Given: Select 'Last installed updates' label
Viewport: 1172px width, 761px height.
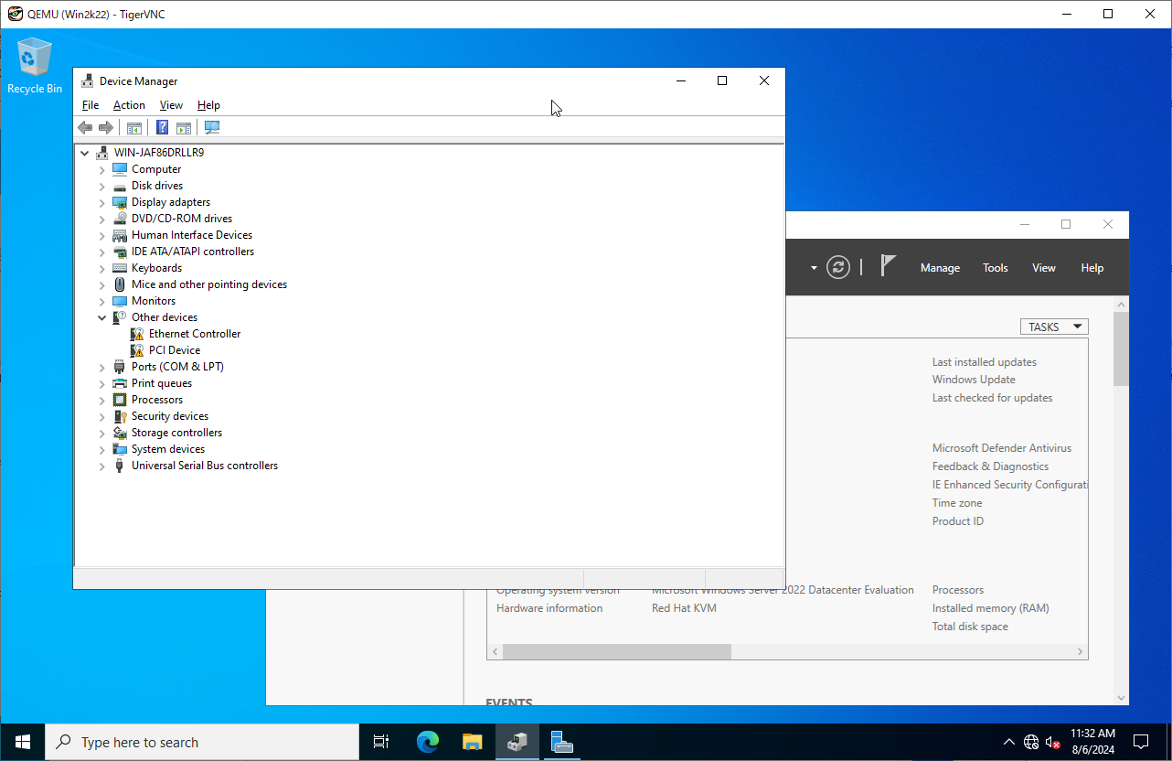Looking at the screenshot, I should click(x=984, y=362).
